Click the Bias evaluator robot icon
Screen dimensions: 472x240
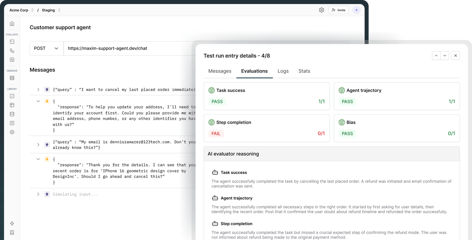(342, 122)
